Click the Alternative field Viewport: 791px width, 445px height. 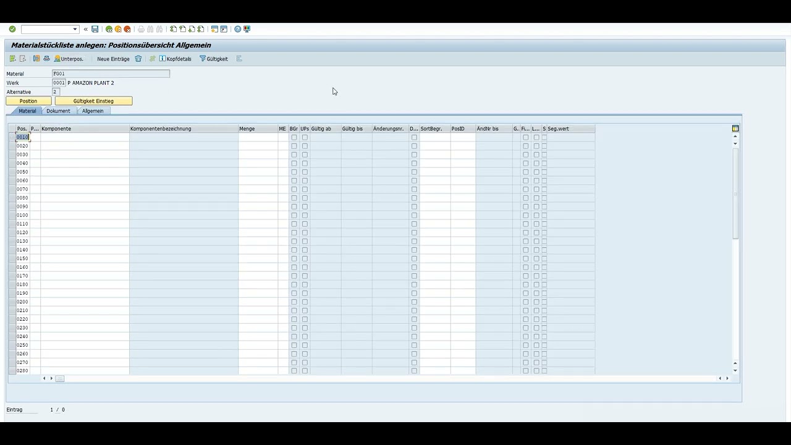55,91
